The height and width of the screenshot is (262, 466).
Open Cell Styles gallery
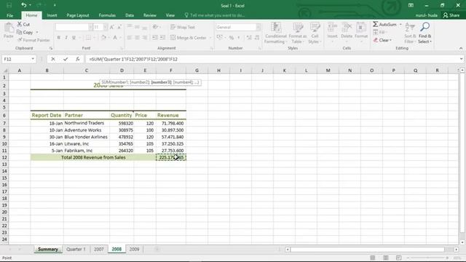(x=315, y=33)
